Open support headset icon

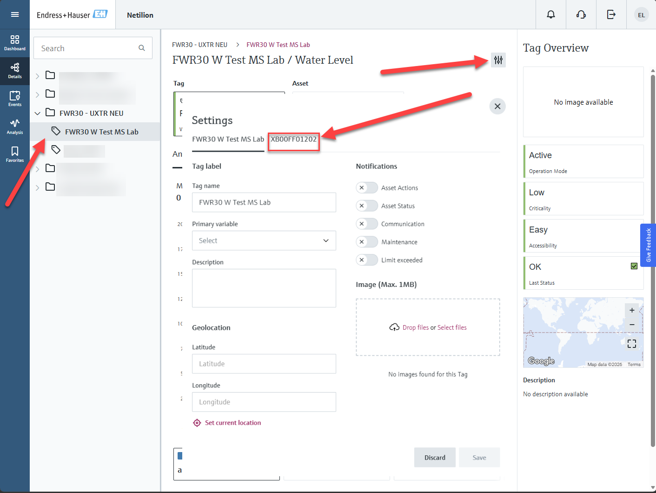pos(581,15)
